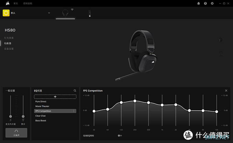Click the 侧音 sidetone slider handle
This screenshot has height=143, width=233.
(x=23, y=116)
